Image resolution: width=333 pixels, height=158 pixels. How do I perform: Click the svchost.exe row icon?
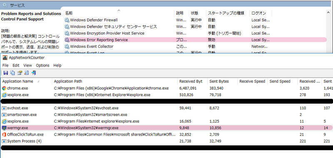4,108
